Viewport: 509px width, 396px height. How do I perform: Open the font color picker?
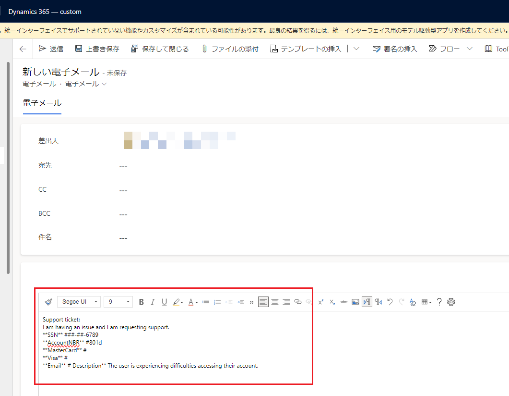point(193,302)
